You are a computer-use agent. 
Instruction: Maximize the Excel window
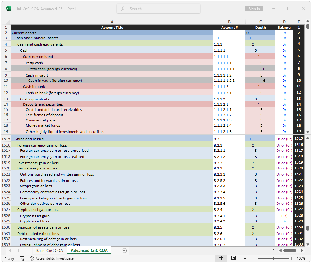[289, 9]
